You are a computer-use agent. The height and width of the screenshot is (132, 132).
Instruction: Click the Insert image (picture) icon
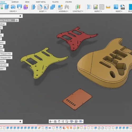(116, 7)
